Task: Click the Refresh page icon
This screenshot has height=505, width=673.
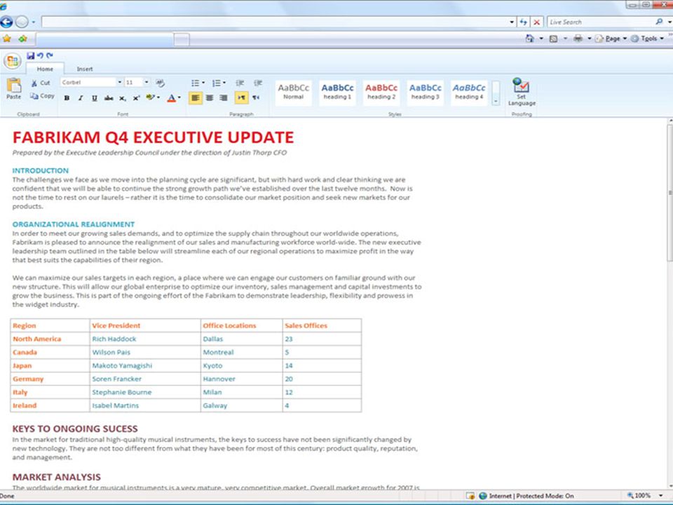Action: pos(523,22)
